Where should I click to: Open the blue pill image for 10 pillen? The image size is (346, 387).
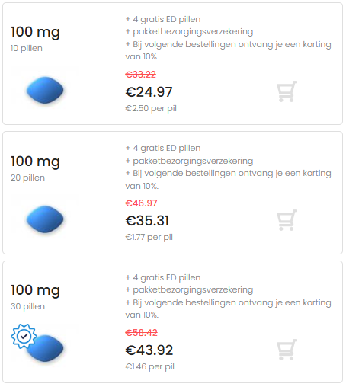[45, 90]
